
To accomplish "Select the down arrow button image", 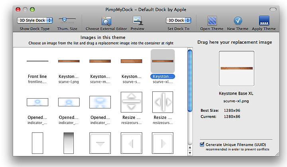I will (100, 143).
